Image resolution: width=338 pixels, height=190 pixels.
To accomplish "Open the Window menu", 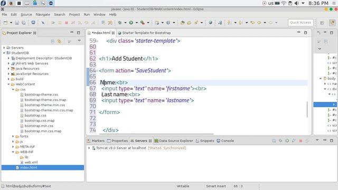I will 99,14.
